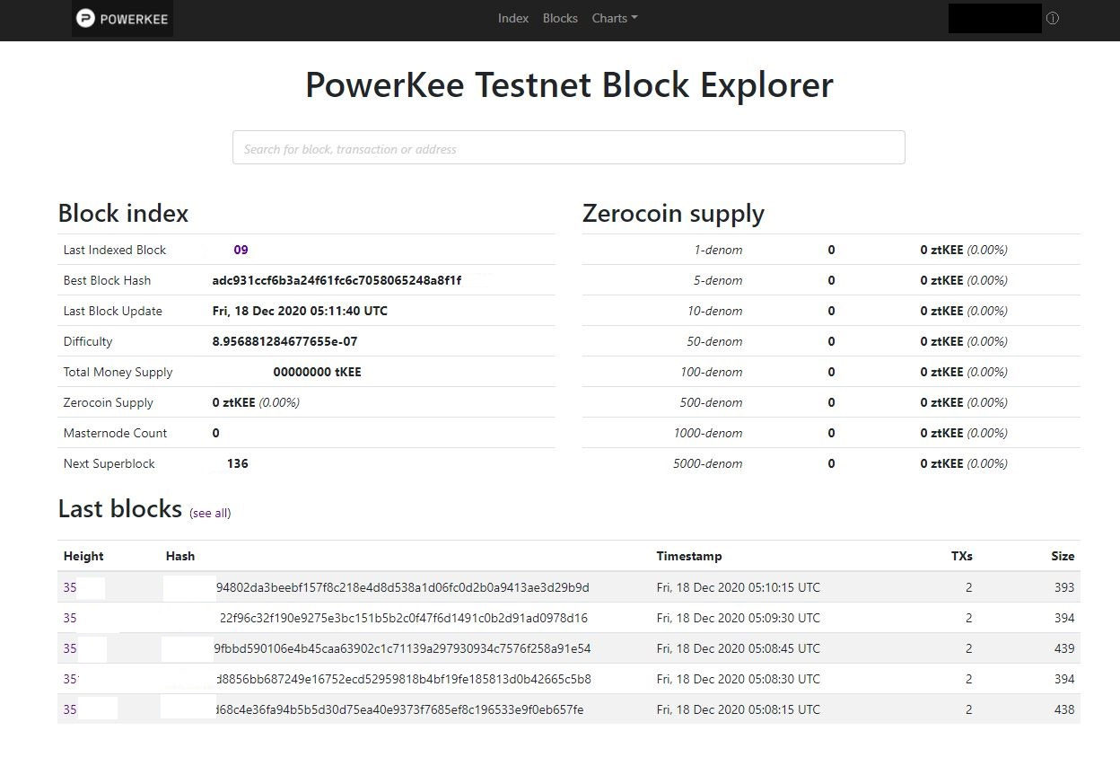Open the Index nav link
Viewport: 1120px width, 766px height.
[x=513, y=18]
